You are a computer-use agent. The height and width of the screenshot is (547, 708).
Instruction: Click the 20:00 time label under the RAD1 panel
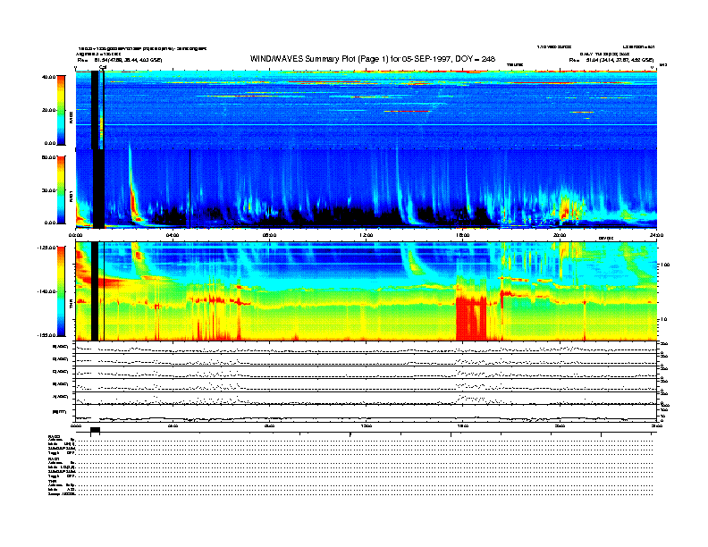pyautogui.click(x=560, y=235)
